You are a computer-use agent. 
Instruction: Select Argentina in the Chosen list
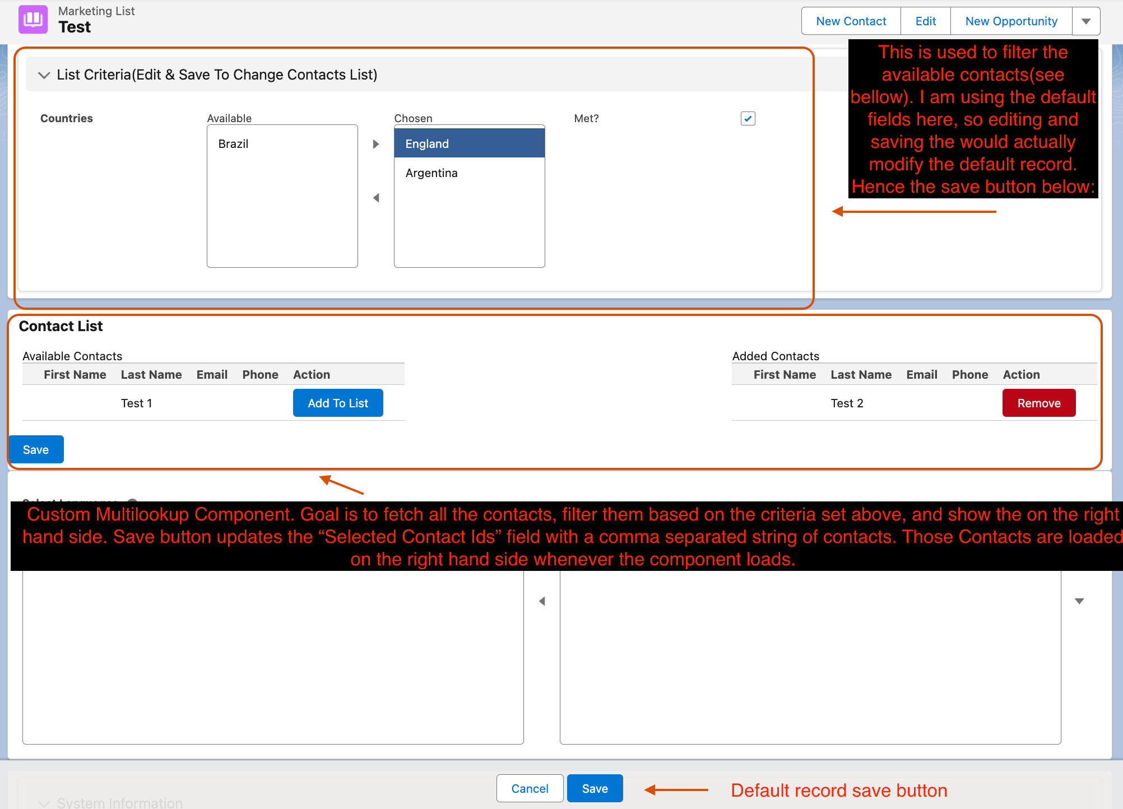[x=431, y=173]
